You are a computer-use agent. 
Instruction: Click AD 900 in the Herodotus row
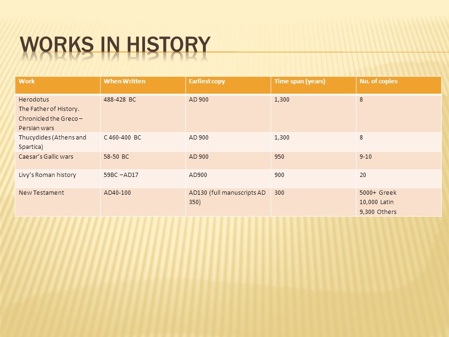pos(228,113)
